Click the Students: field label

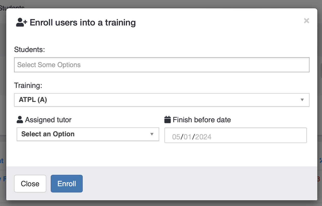[29, 49]
